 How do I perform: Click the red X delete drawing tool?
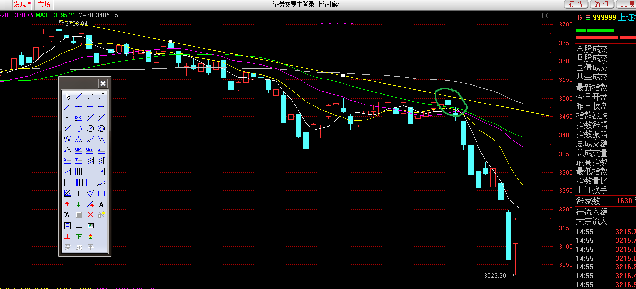point(90,215)
